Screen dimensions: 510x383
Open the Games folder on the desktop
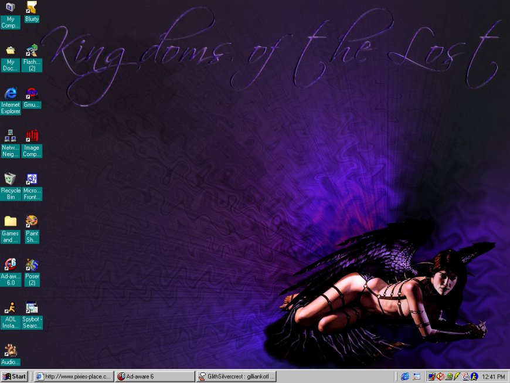click(11, 222)
